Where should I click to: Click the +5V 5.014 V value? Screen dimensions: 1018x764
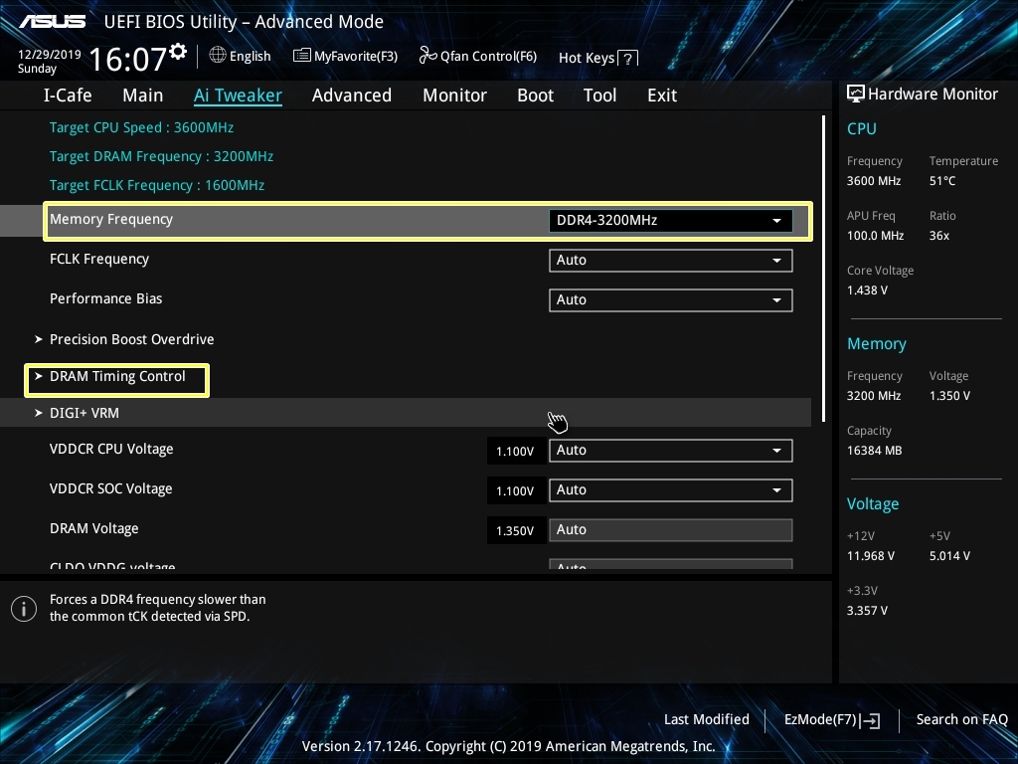tap(949, 556)
